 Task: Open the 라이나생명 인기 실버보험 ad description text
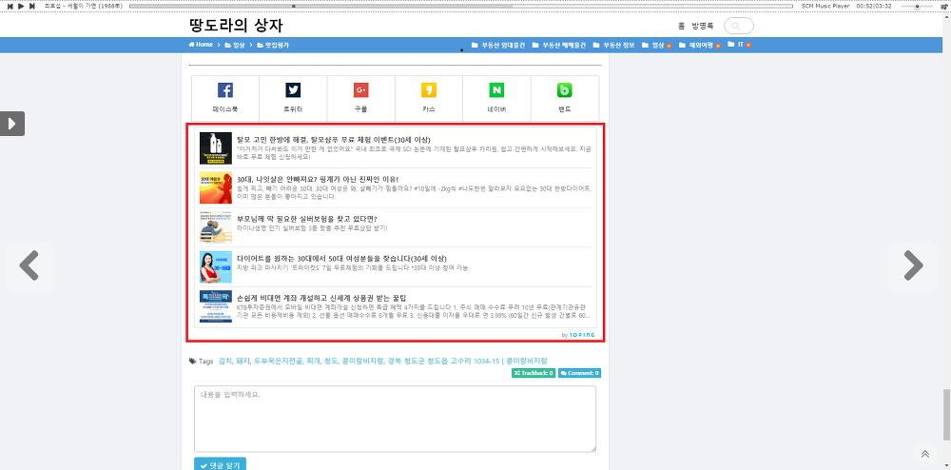click(312, 228)
